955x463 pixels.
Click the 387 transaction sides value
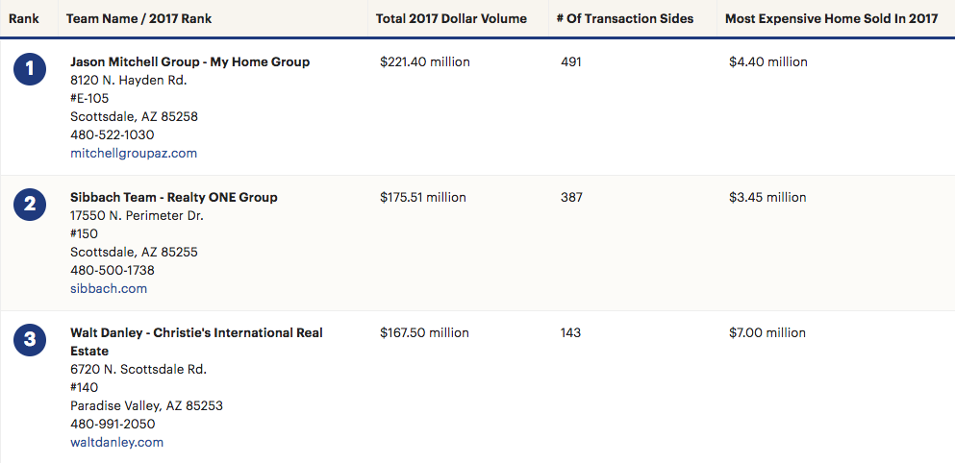571,198
